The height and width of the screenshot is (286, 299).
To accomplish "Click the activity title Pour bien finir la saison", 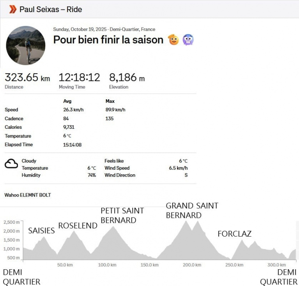I will [108, 40].
